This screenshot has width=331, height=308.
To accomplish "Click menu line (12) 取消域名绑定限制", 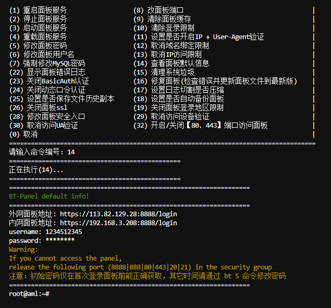I will (171, 45).
